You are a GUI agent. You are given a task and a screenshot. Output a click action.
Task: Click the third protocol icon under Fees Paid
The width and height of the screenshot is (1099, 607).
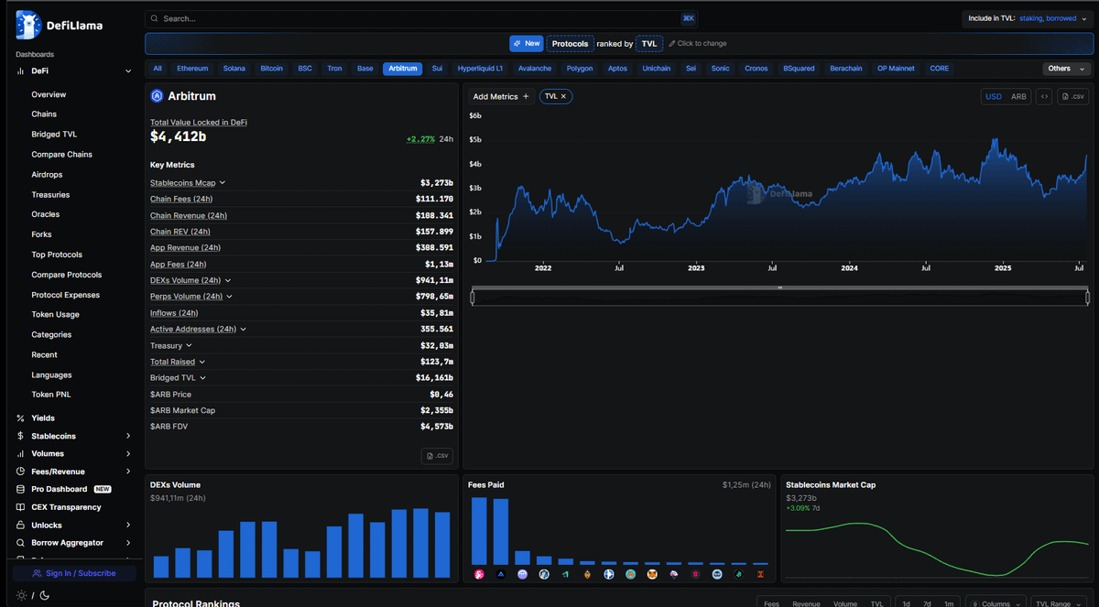point(522,574)
